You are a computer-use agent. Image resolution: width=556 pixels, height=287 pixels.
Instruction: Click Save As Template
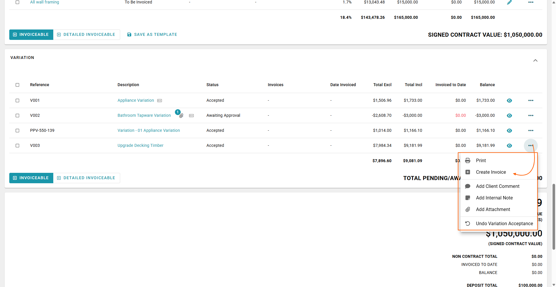pyautogui.click(x=152, y=35)
